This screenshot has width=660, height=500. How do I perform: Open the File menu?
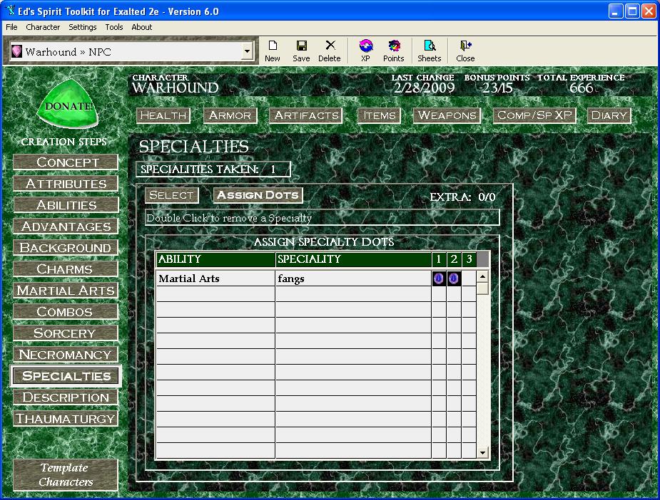[12, 27]
